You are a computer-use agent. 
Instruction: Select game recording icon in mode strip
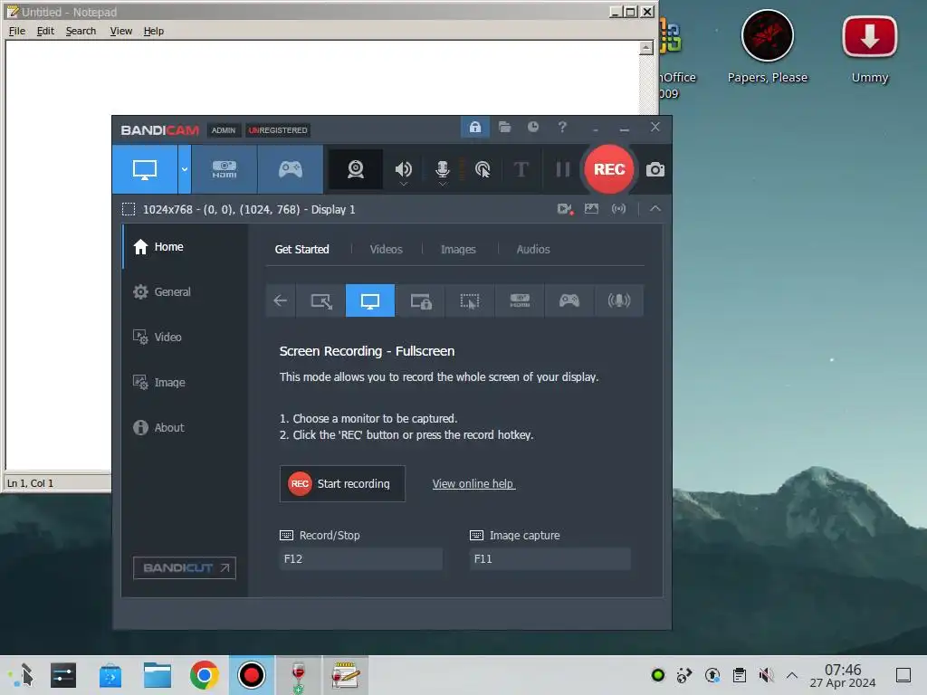coord(569,300)
